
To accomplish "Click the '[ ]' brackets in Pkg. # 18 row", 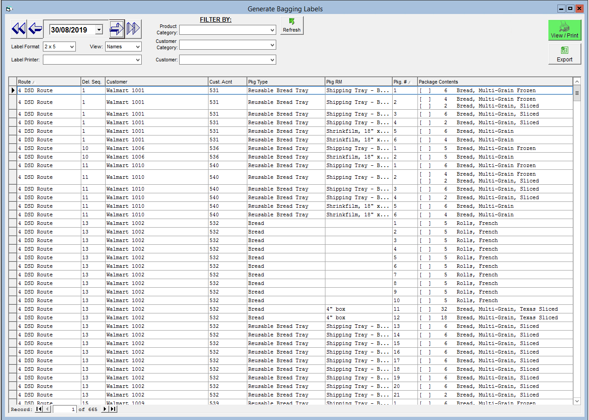I will pyautogui.click(x=425, y=369).
